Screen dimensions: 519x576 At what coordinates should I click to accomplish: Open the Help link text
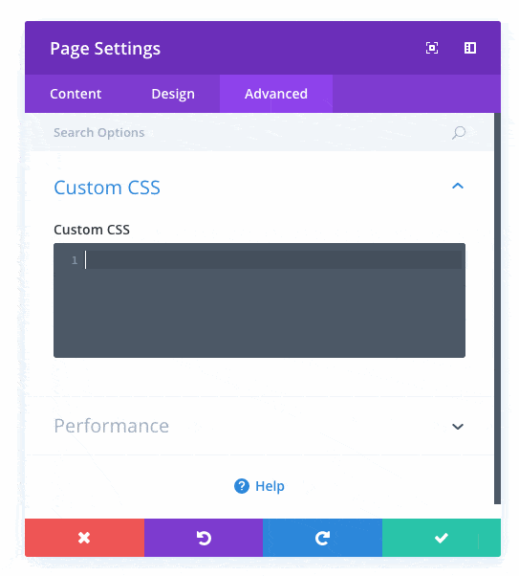pos(270,486)
